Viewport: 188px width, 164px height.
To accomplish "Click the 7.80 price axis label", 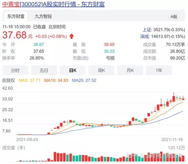I will point(6,131).
